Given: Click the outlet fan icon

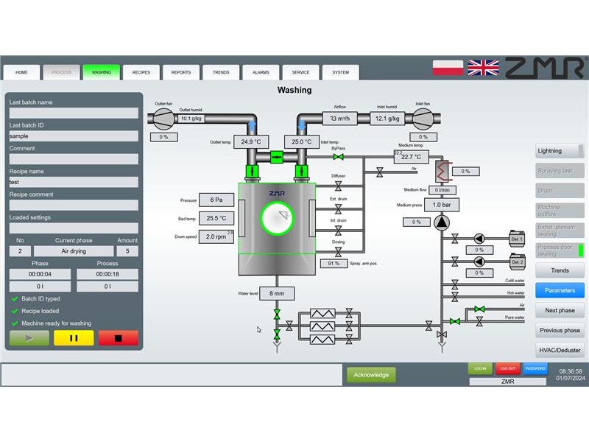Looking at the screenshot, I should click(162, 119).
